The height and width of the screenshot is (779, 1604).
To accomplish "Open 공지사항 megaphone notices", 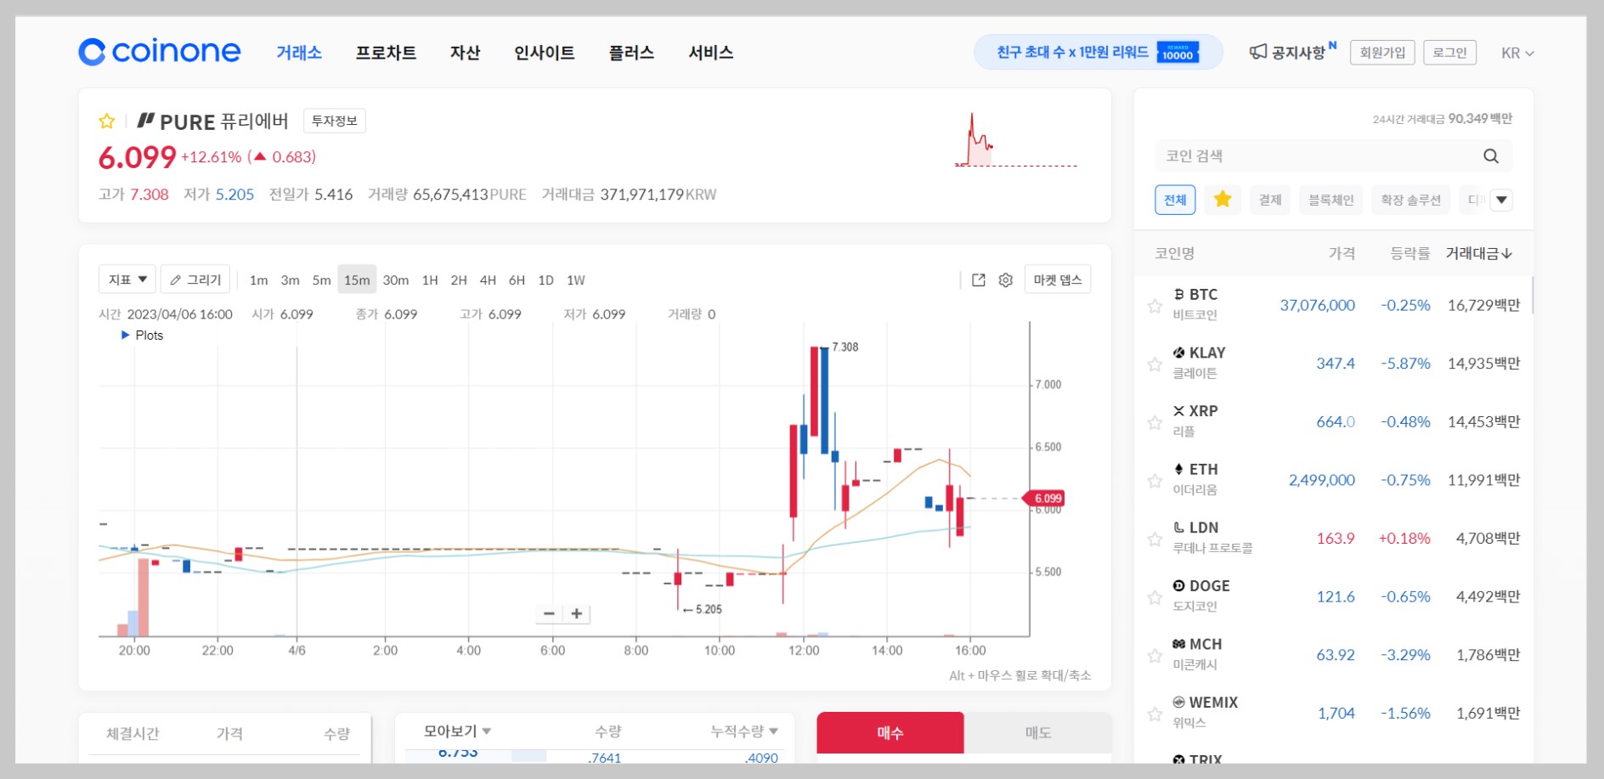I will tap(1292, 53).
